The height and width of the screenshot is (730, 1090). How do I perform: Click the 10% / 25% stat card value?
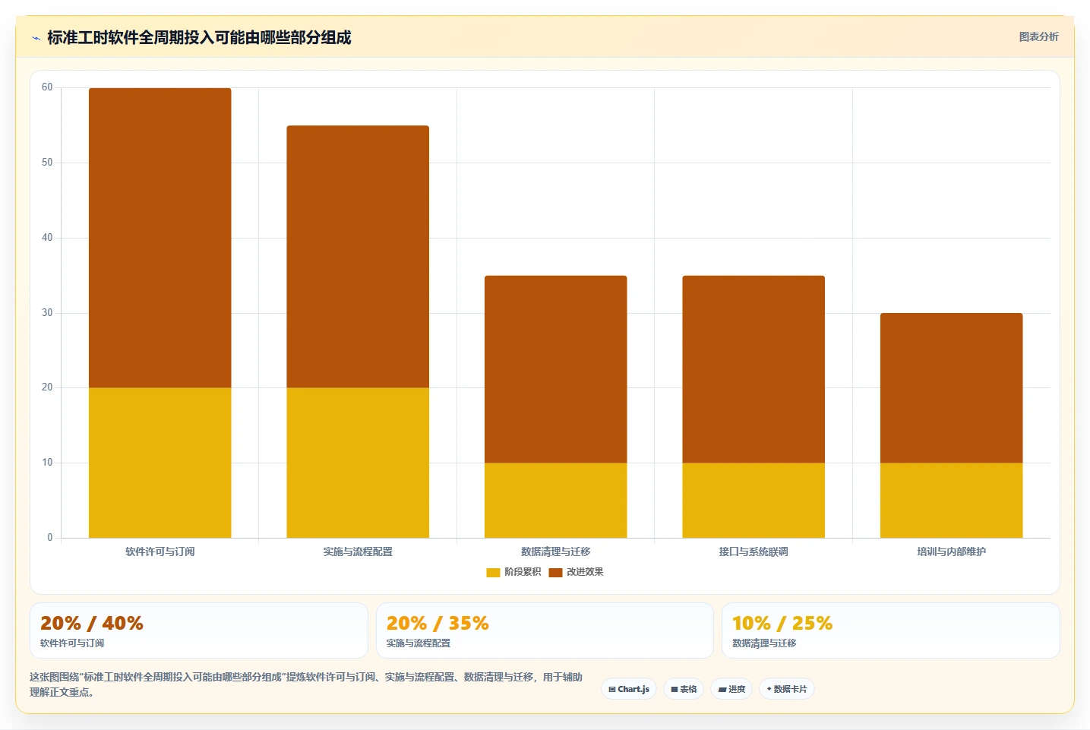click(x=782, y=624)
